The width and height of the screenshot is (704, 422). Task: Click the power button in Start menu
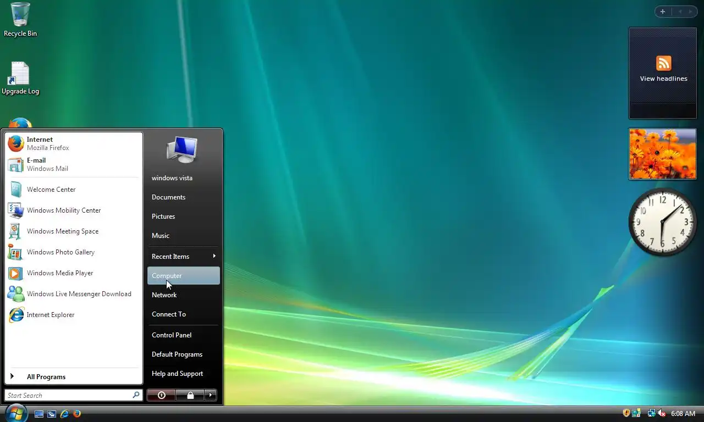pos(161,395)
